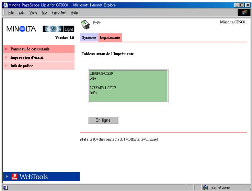The width and height of the screenshot is (252, 191).
Task: Click Version 1.0 text
Action: pos(65,38)
